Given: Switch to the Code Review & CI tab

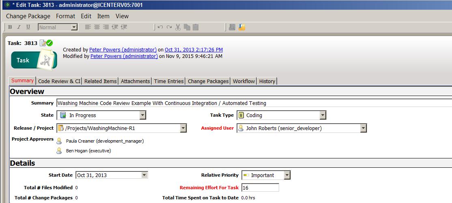Looking at the screenshot, I should tap(59, 81).
